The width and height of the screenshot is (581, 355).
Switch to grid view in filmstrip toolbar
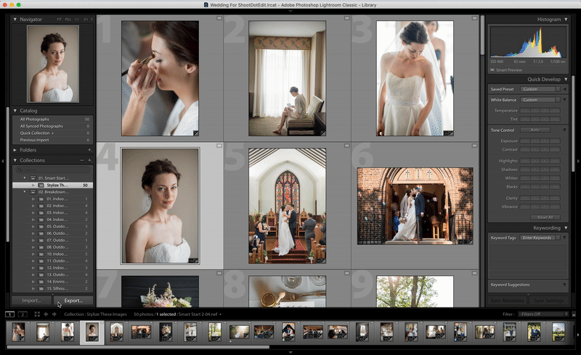[x=37, y=314]
